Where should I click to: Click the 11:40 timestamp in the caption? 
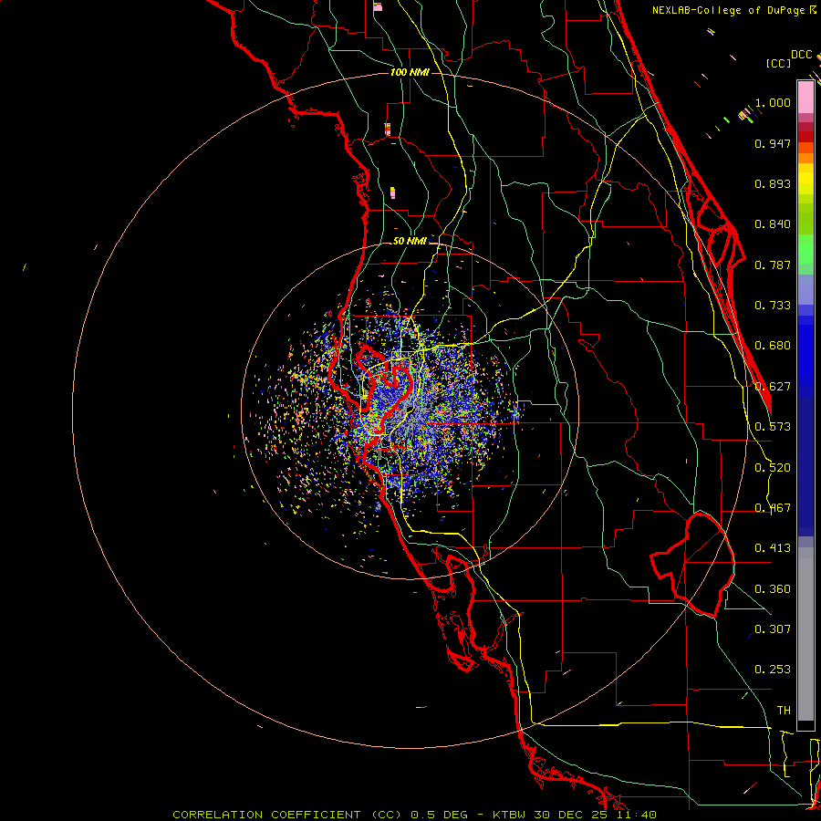635,815
